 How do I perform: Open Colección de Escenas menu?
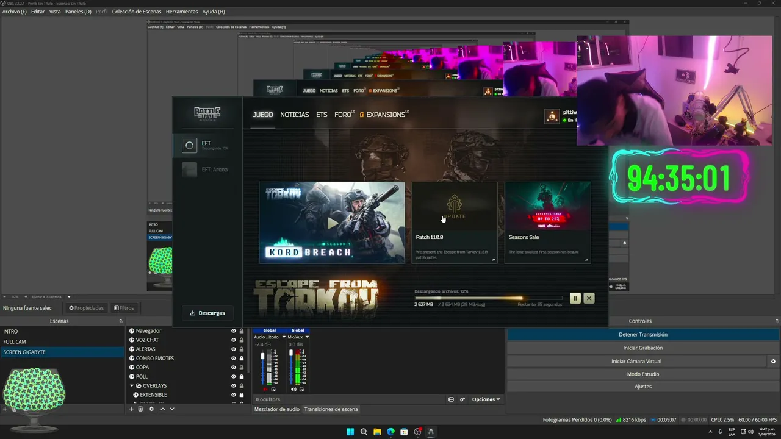tap(137, 12)
